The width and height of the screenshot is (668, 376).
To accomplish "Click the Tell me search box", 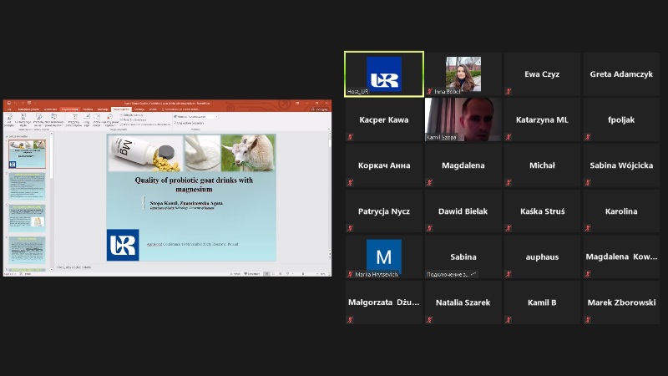I will click(181, 109).
